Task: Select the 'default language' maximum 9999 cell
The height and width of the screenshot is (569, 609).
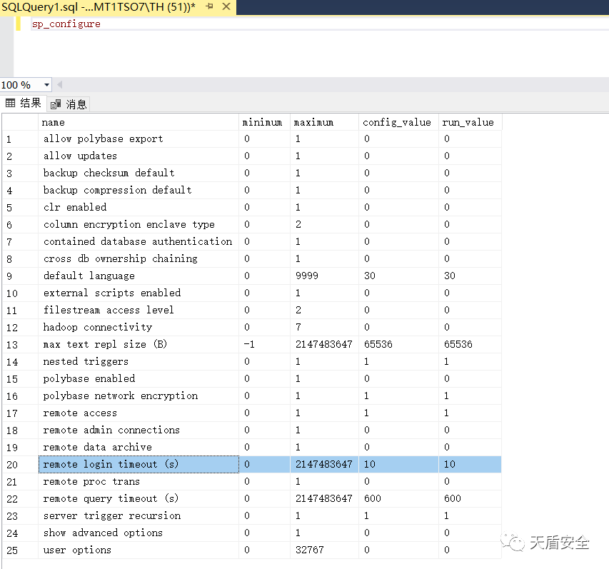Action: tap(307, 276)
